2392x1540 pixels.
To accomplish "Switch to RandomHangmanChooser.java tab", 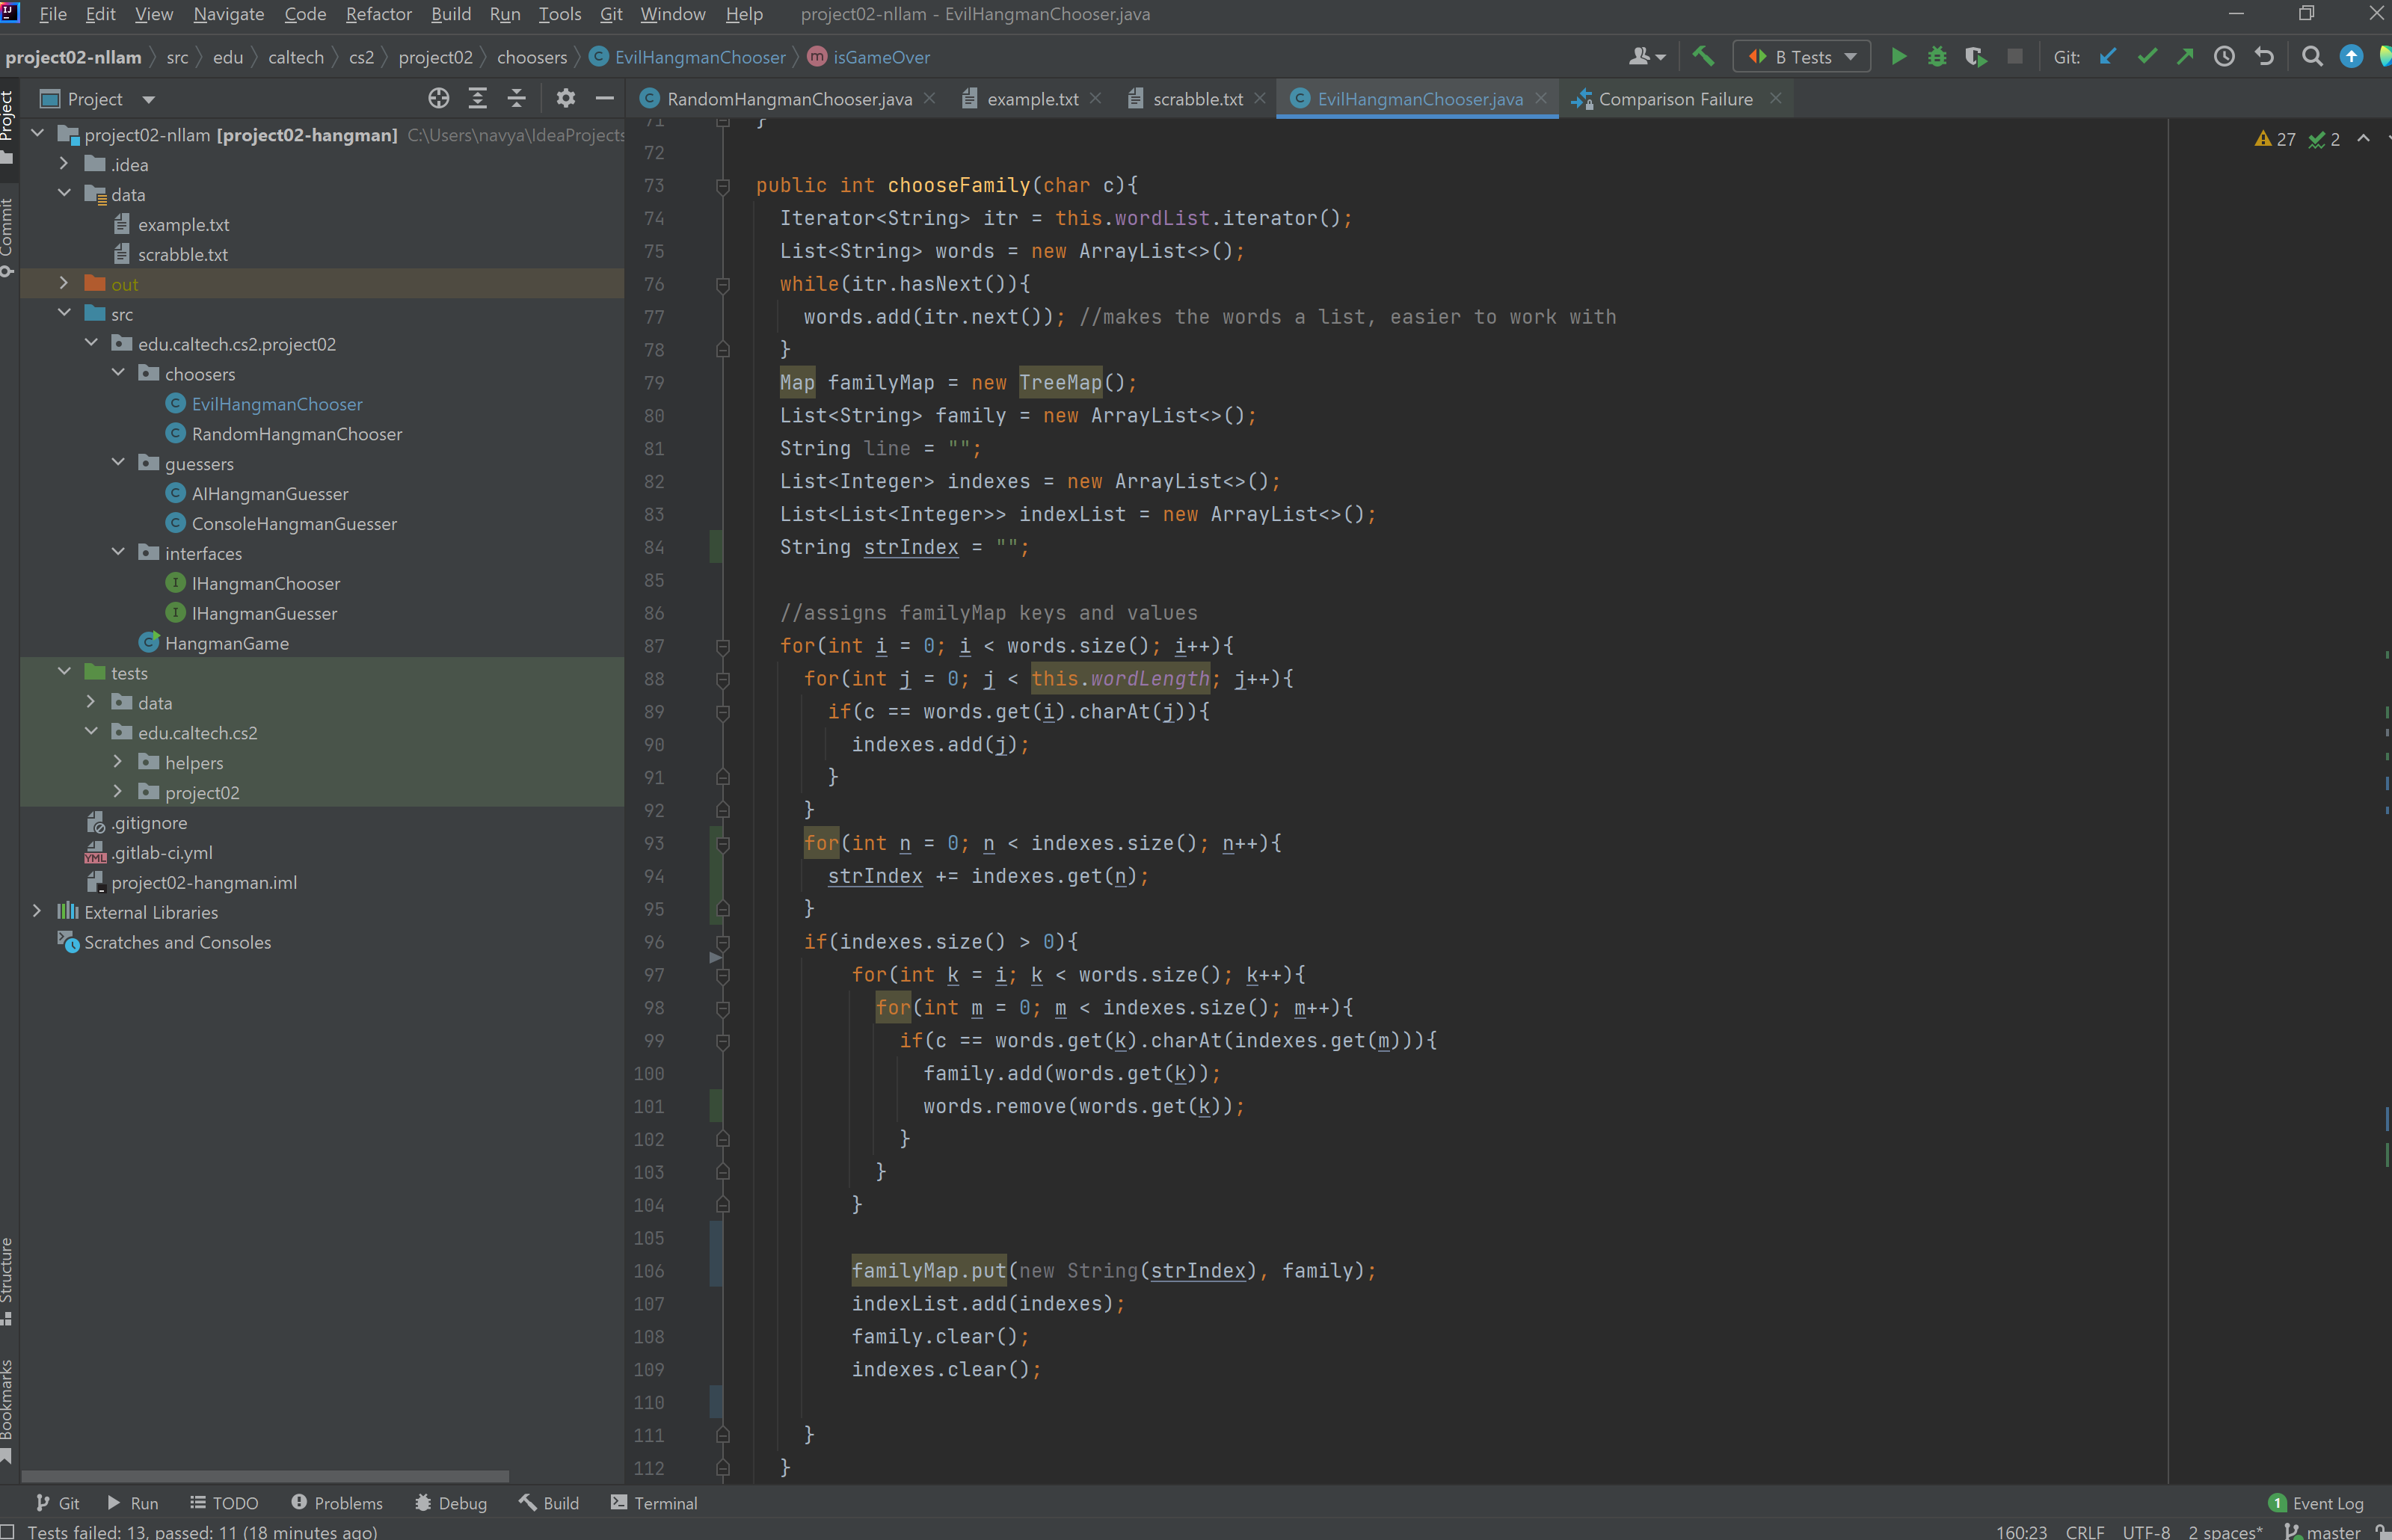I will [788, 99].
